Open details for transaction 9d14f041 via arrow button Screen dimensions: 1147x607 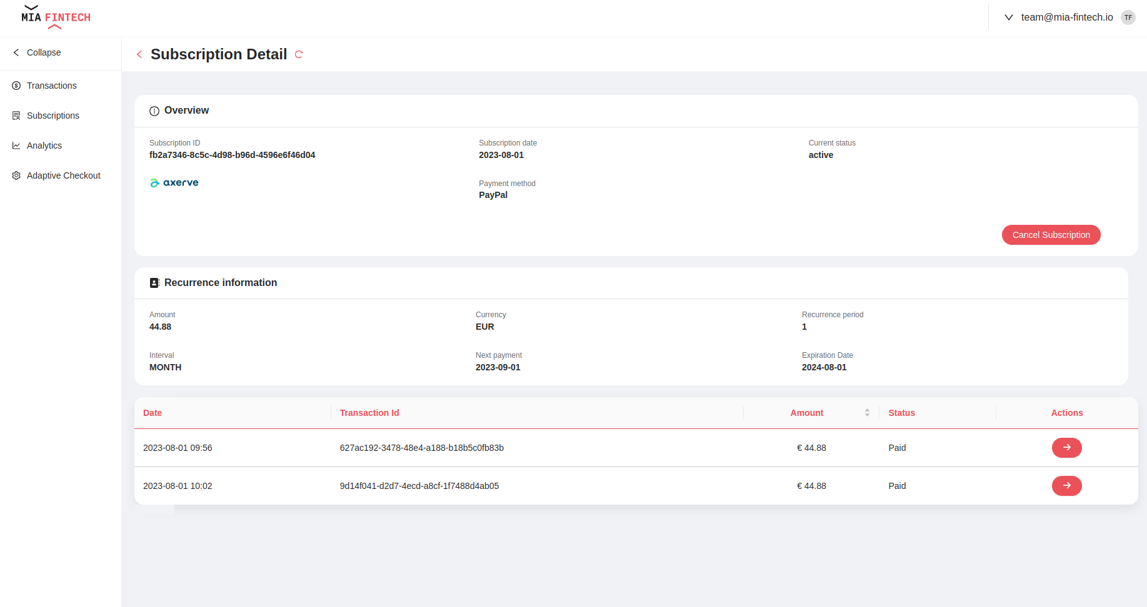click(1066, 486)
